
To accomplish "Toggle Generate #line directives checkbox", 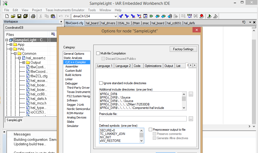I will click(x=154, y=138).
